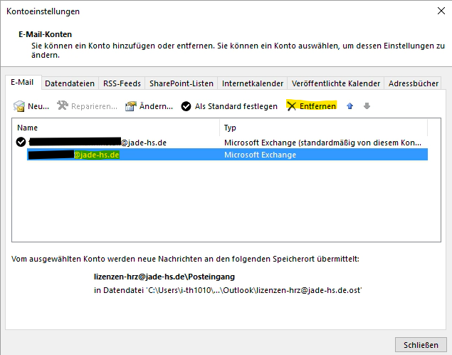
Task: Click the Neu... new account icon
Action: pyautogui.click(x=19, y=106)
